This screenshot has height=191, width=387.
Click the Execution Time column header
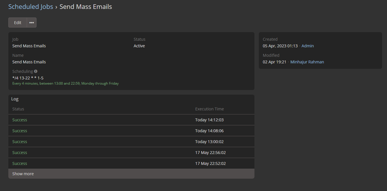coord(209,109)
